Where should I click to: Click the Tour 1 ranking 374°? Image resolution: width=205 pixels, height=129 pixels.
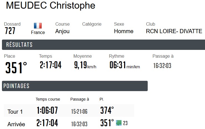pos(107,111)
